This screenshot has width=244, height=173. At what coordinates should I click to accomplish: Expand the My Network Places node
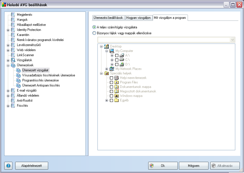pyautogui.click(x=107, y=69)
